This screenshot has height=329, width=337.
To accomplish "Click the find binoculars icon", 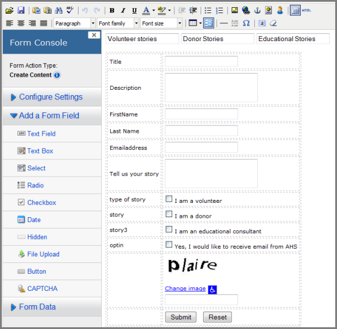I will [59, 10].
